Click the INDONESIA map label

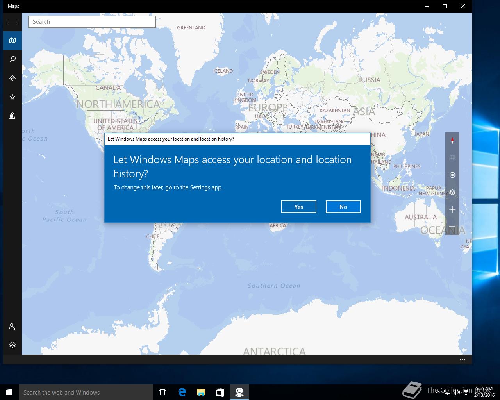pos(398,188)
